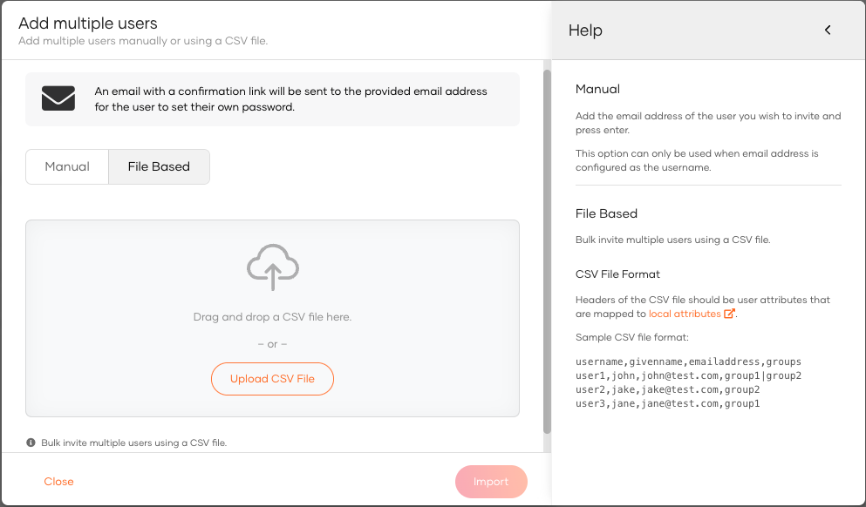This screenshot has width=866, height=507.
Task: Click the Add multiple users title
Action: [x=88, y=24]
